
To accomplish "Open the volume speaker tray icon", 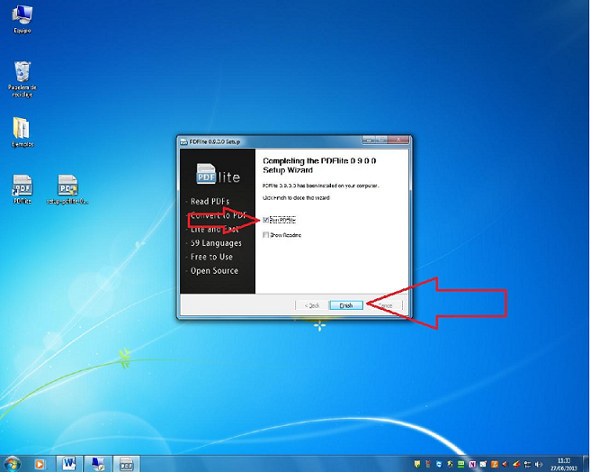I will pyautogui.click(x=539, y=464).
